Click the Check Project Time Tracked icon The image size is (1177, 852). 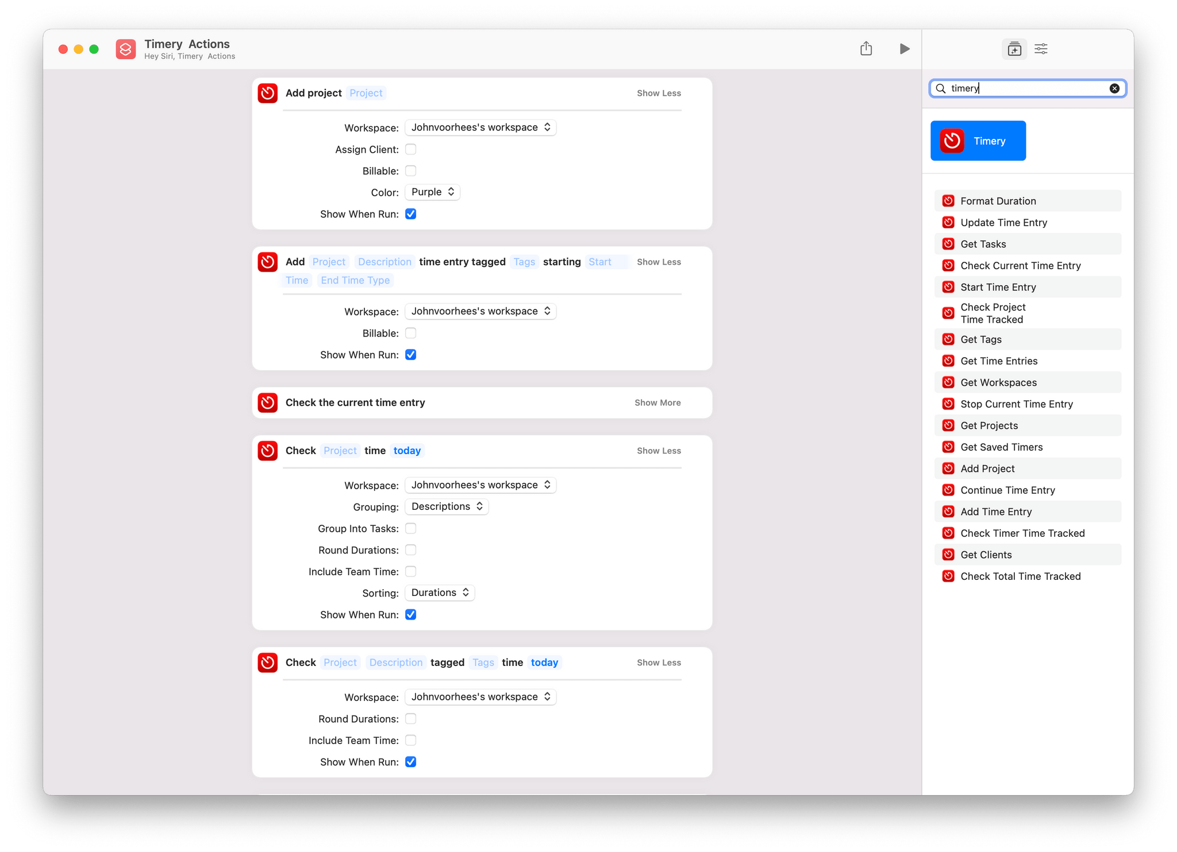[x=948, y=313]
